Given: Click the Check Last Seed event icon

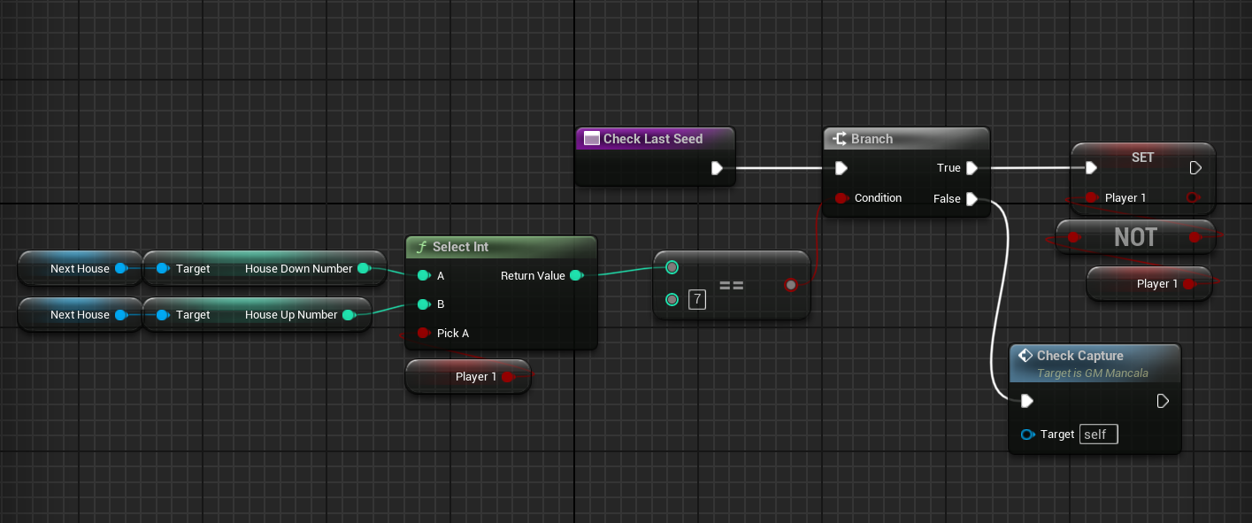Looking at the screenshot, I should 590,139.
